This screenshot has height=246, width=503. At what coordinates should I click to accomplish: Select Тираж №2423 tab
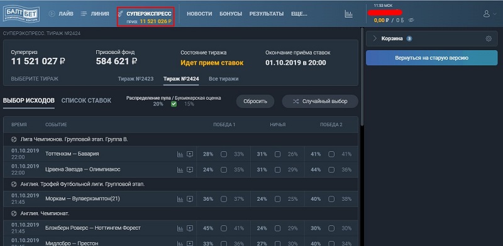coord(135,79)
